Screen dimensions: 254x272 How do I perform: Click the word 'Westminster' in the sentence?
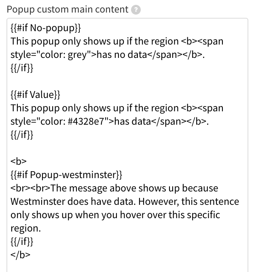[38, 202]
